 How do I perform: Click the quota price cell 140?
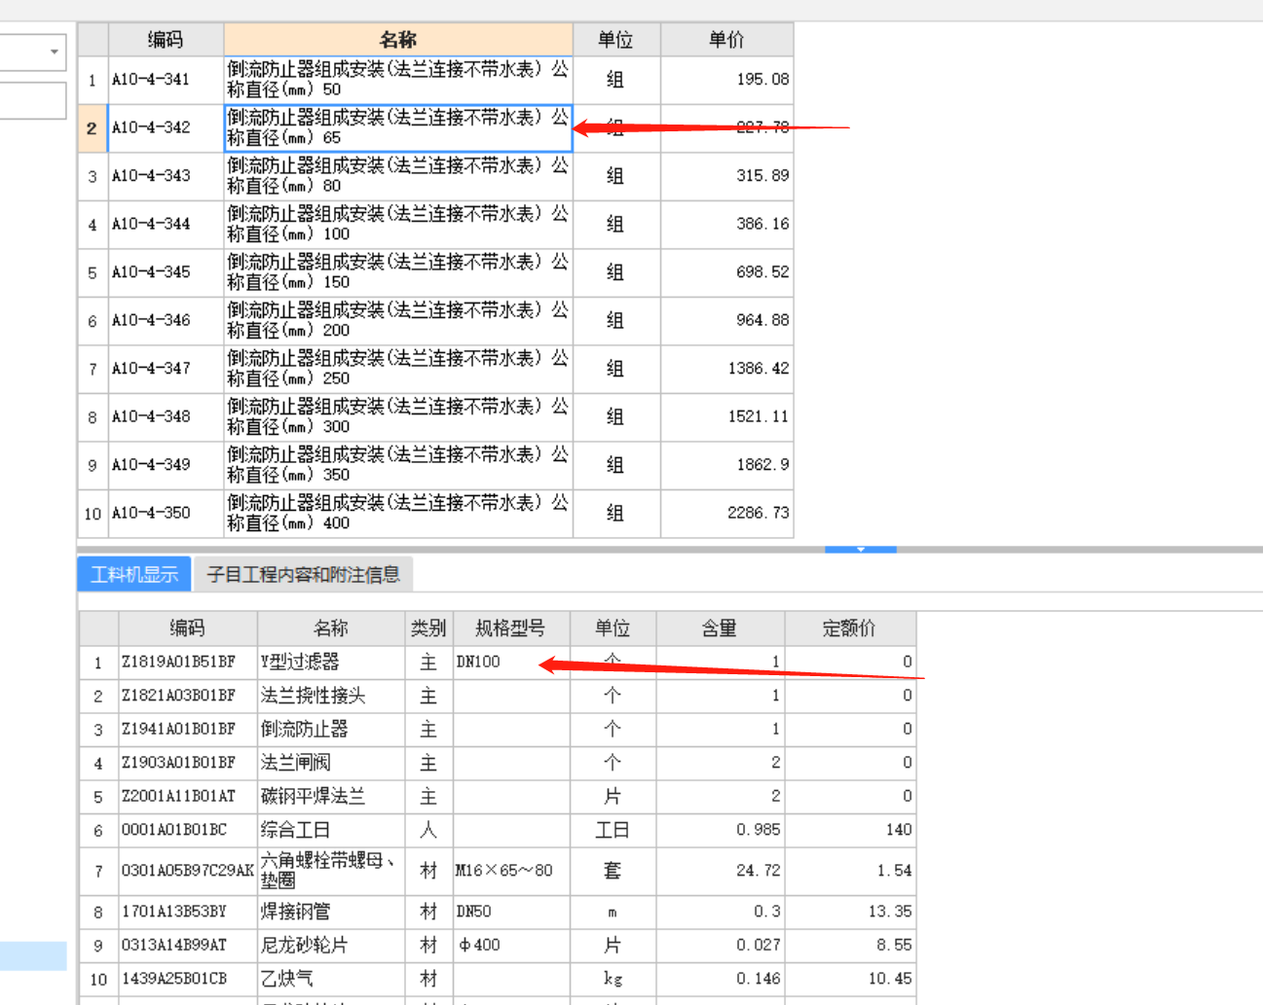[x=850, y=830]
